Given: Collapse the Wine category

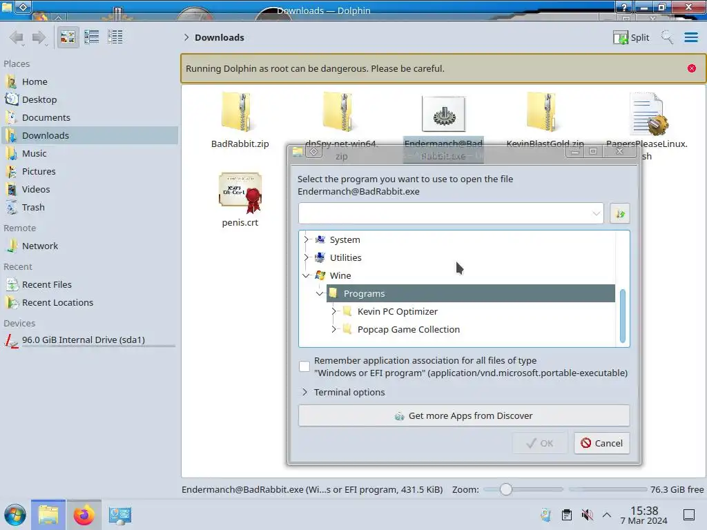Looking at the screenshot, I should pyautogui.click(x=307, y=275).
